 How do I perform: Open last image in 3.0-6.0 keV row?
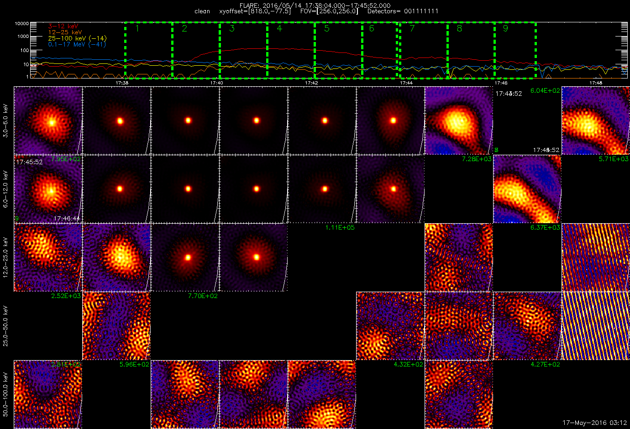pyautogui.click(x=596, y=120)
